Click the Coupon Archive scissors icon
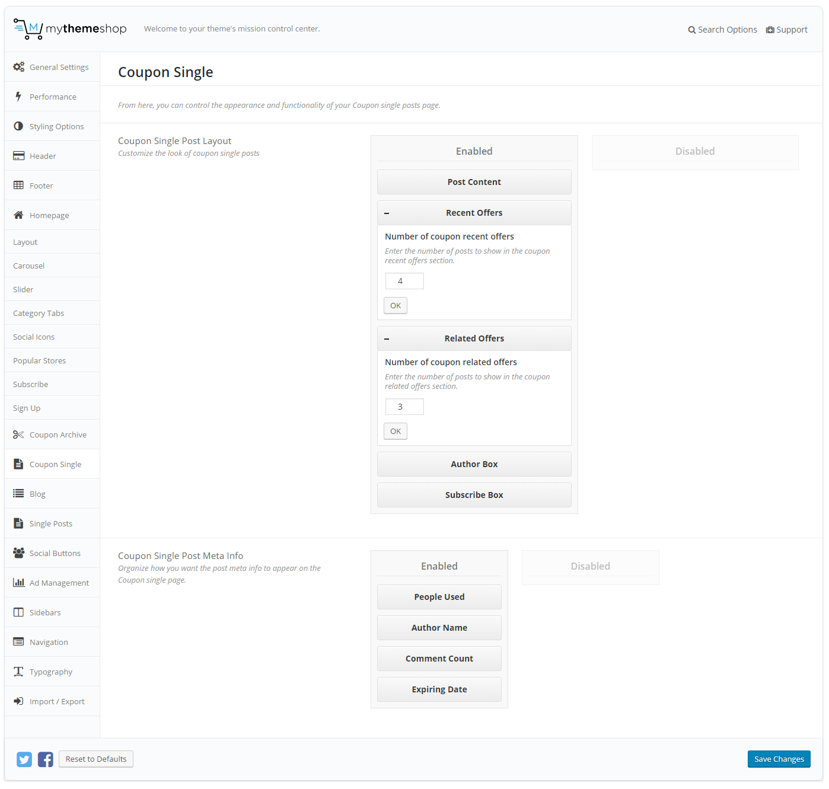The height and width of the screenshot is (789, 829). (x=18, y=435)
